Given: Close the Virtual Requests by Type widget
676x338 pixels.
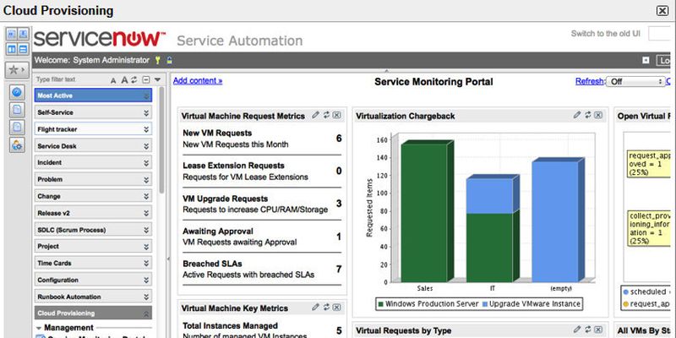Looking at the screenshot, I should (x=598, y=330).
